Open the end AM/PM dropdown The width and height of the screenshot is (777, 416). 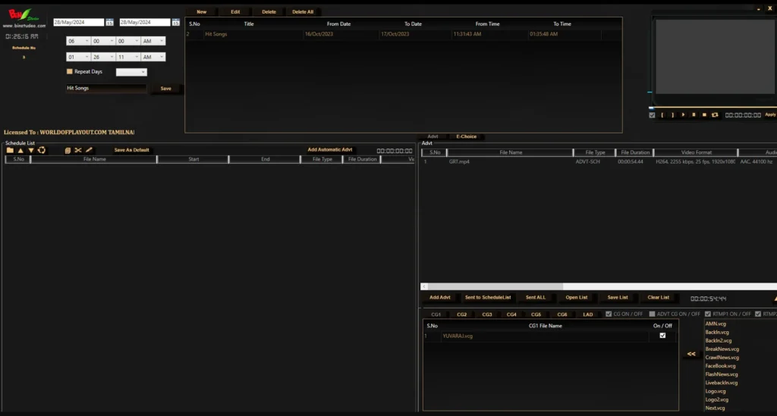(153, 57)
